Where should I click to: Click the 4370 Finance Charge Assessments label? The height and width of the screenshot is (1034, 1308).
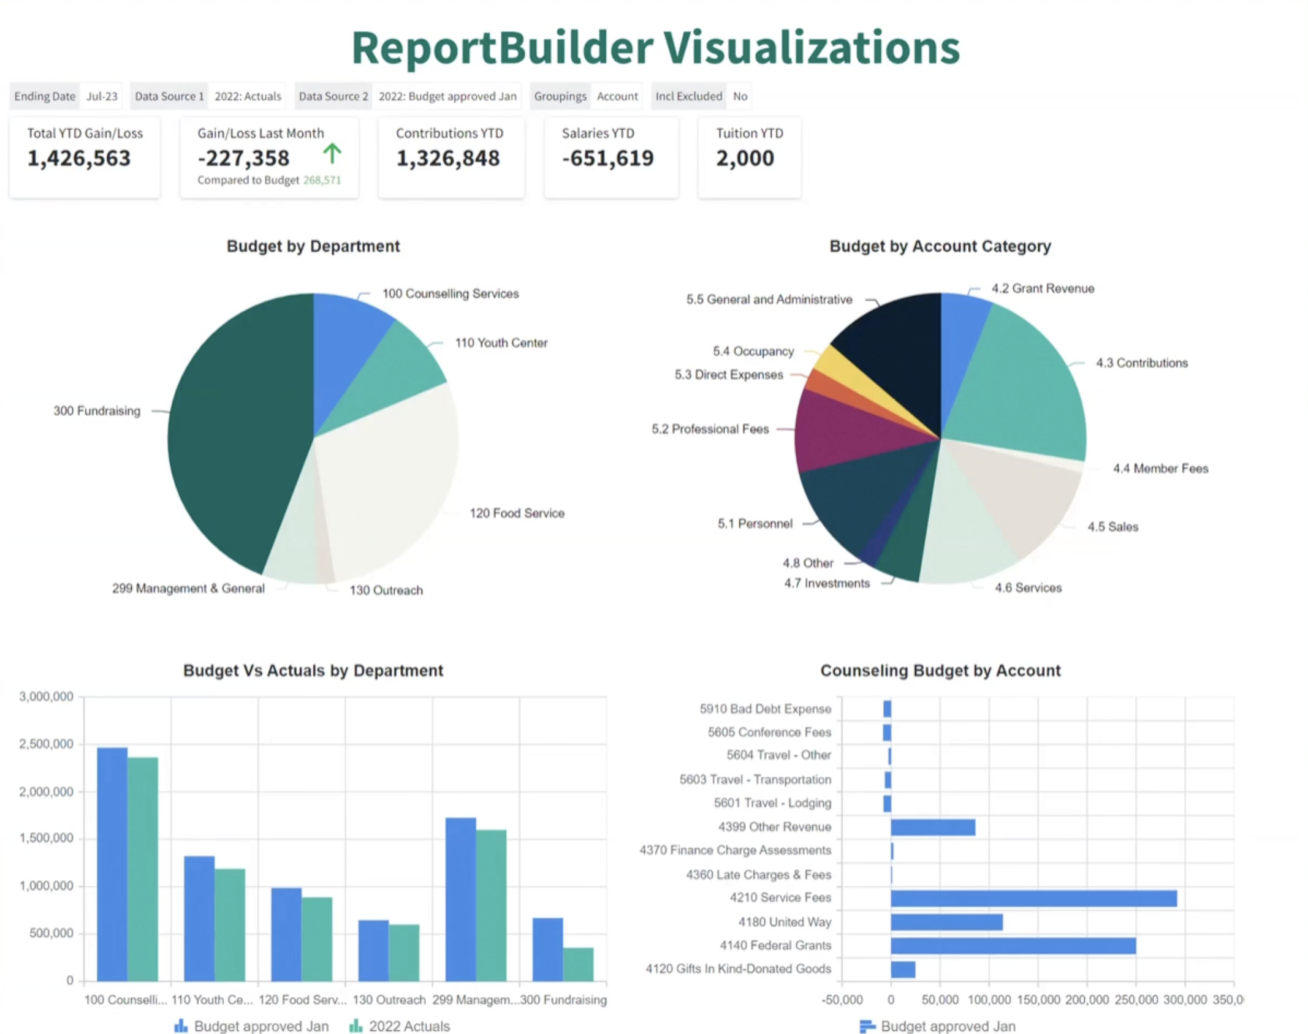click(736, 850)
